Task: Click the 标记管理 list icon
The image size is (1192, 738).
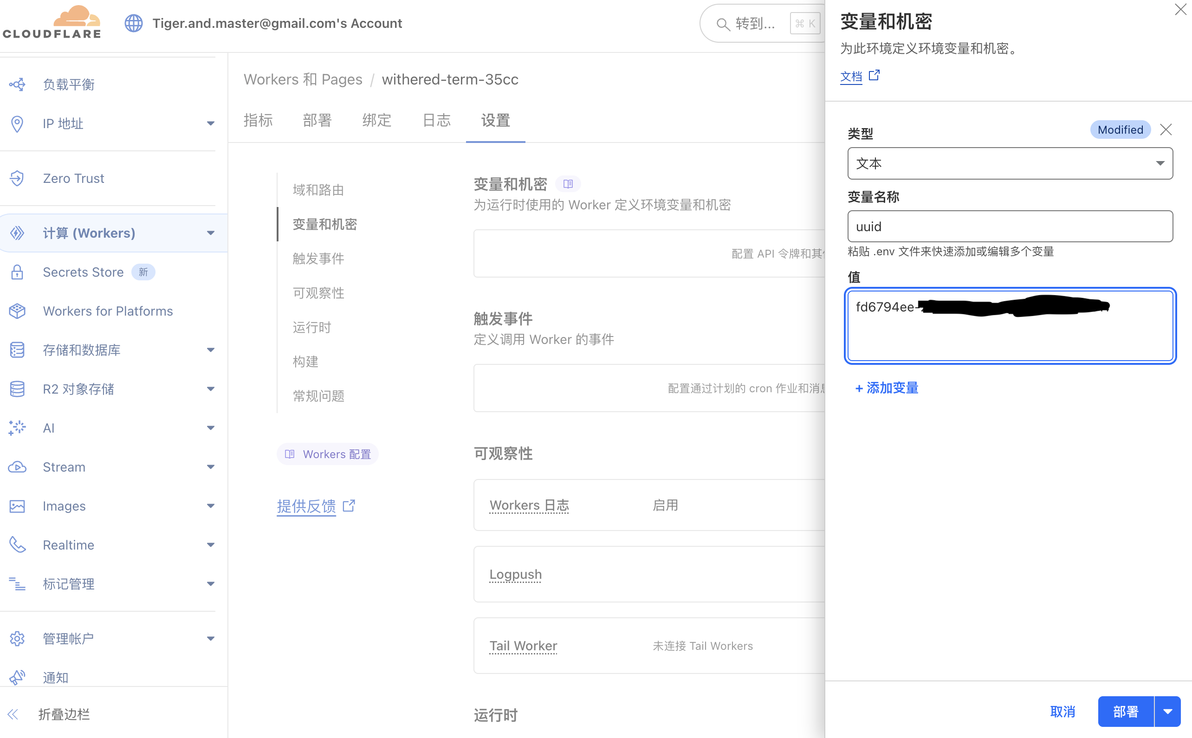Action: click(x=17, y=584)
